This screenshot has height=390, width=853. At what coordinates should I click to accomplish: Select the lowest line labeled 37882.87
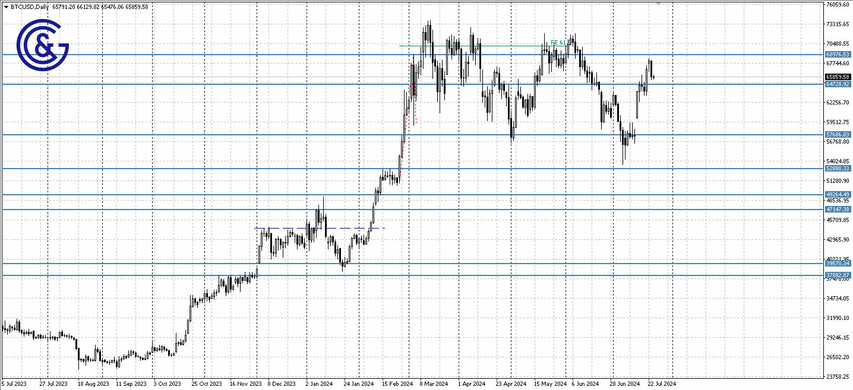pos(837,274)
